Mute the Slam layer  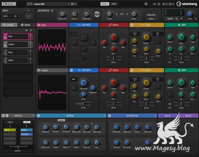tap(30, 35)
